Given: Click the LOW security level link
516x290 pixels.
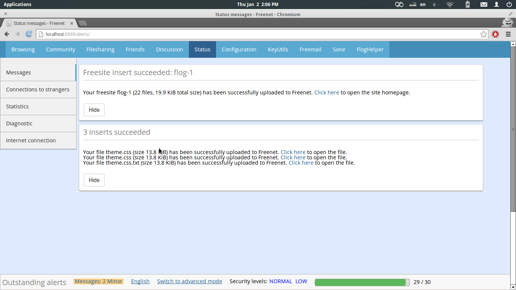Looking at the screenshot, I should click(x=301, y=281).
